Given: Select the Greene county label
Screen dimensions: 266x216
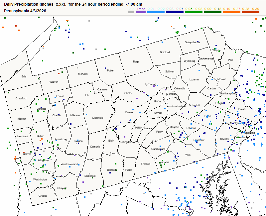Looking at the screenshot, I should click(x=43, y=196).
